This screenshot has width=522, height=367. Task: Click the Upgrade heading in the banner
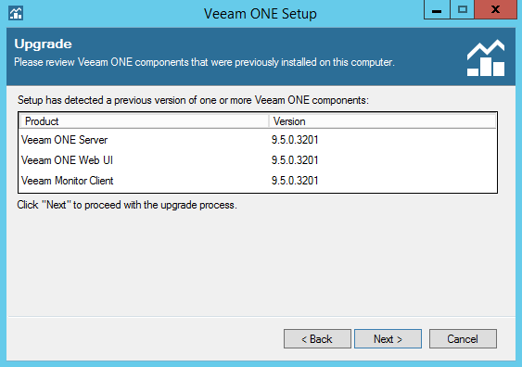(x=43, y=44)
